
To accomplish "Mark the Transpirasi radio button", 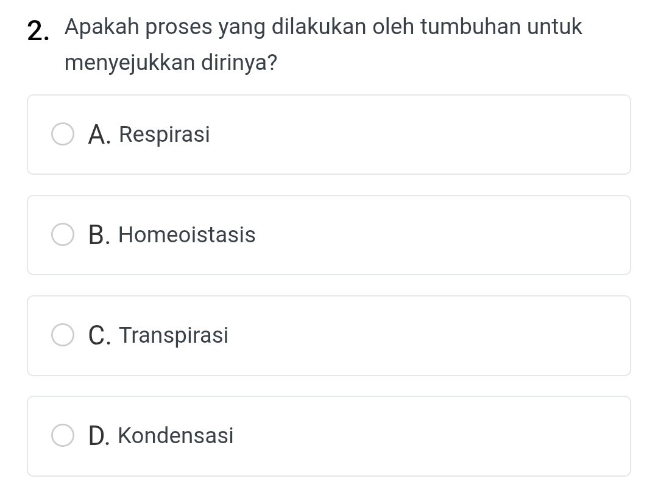I will 62,335.
